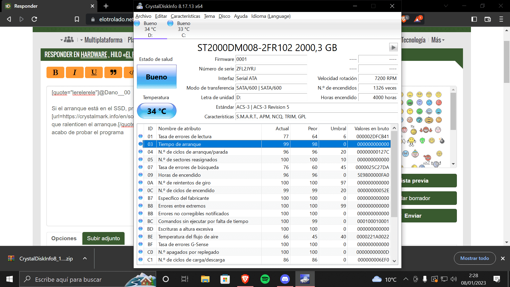Open the Subir adjunto tab

coord(103,238)
